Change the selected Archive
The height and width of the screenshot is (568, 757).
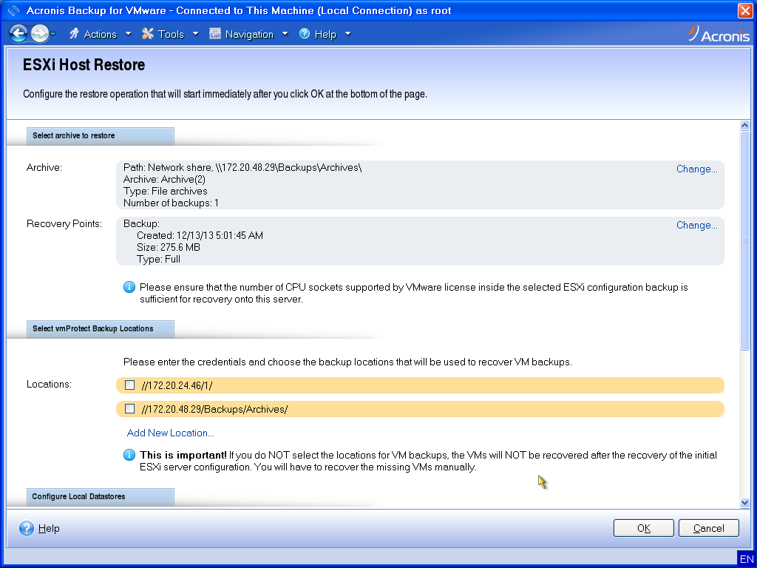(696, 169)
